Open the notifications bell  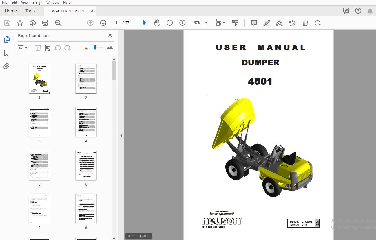(370, 11)
